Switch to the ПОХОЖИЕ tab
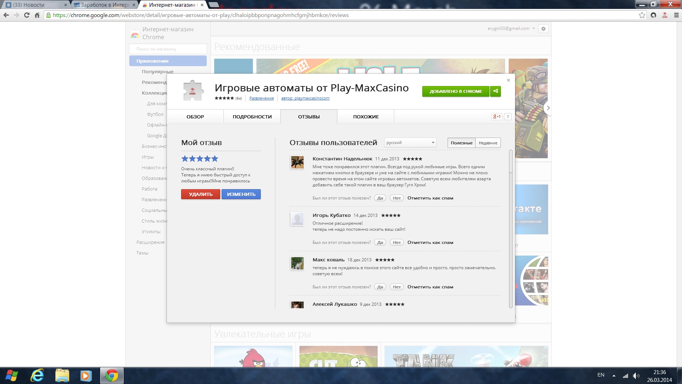682x384 pixels. click(x=366, y=117)
